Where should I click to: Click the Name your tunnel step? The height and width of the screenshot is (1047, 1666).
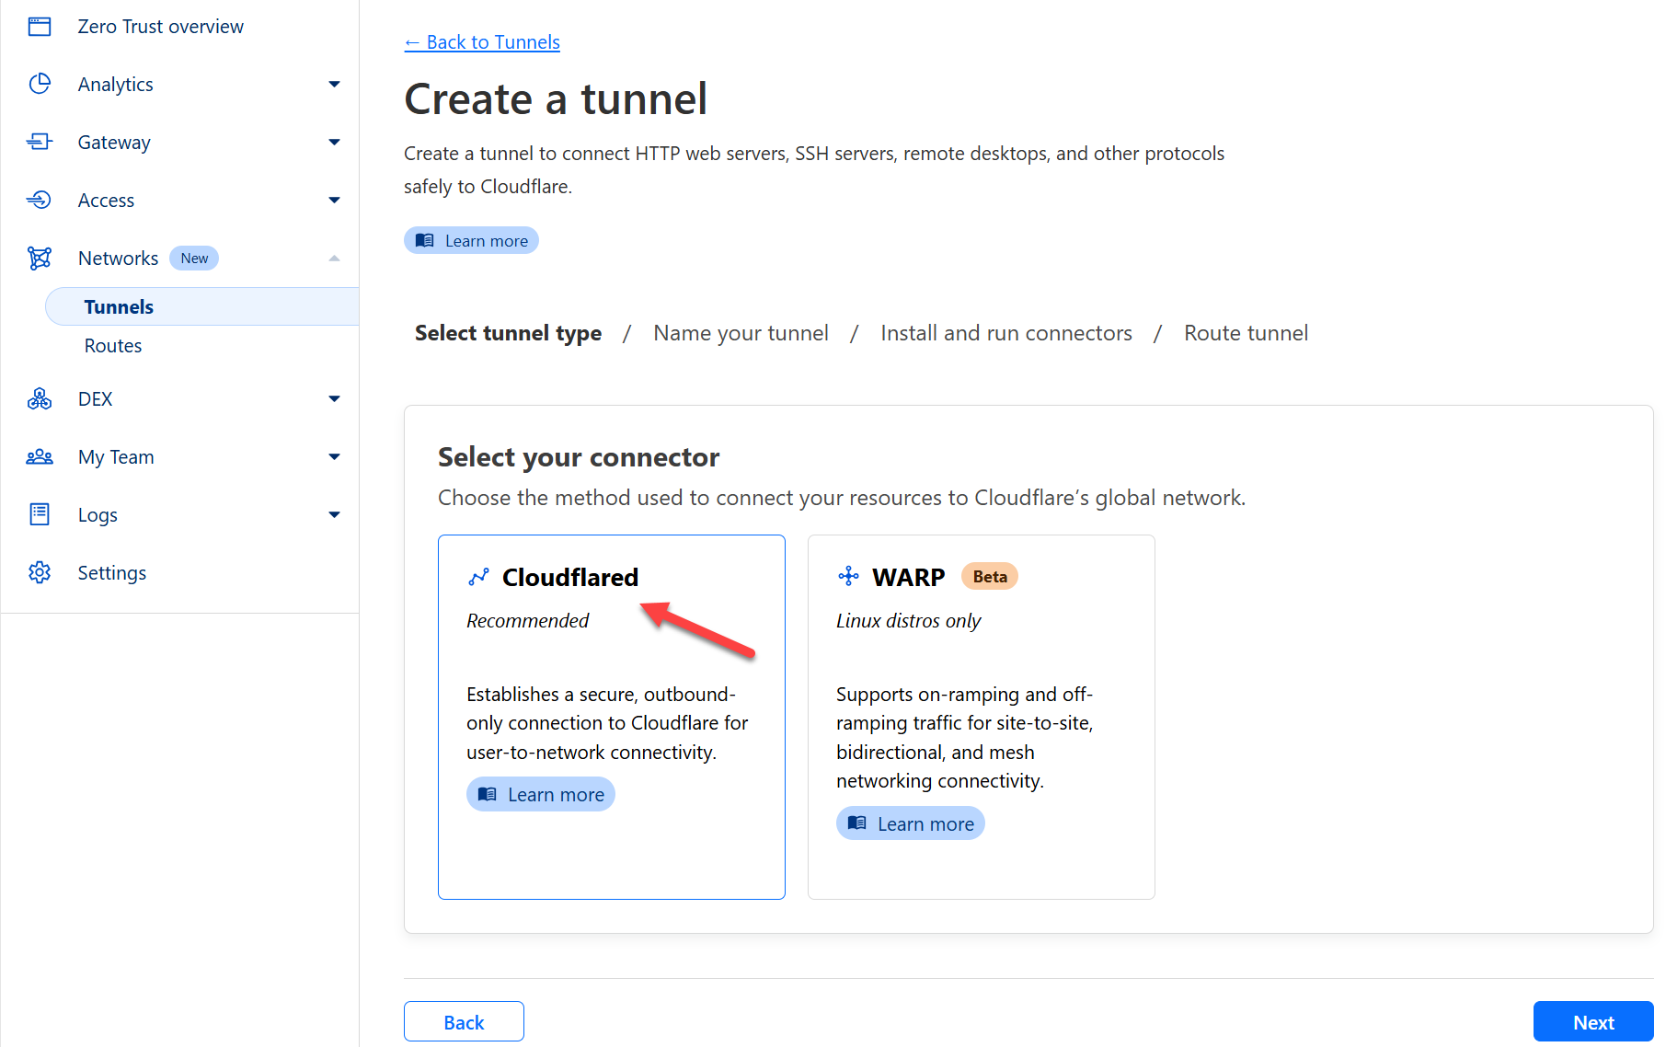click(741, 333)
